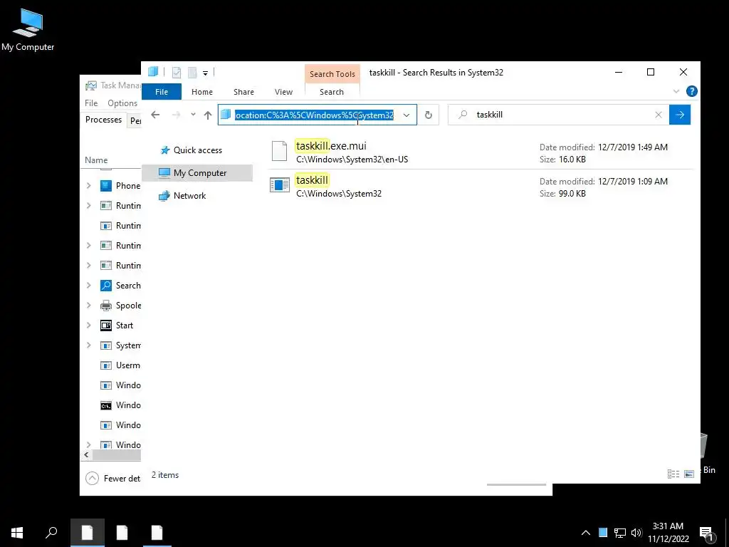Screen dimensions: 729x547
Task: Open Explorer help question mark
Action: [x=692, y=92]
